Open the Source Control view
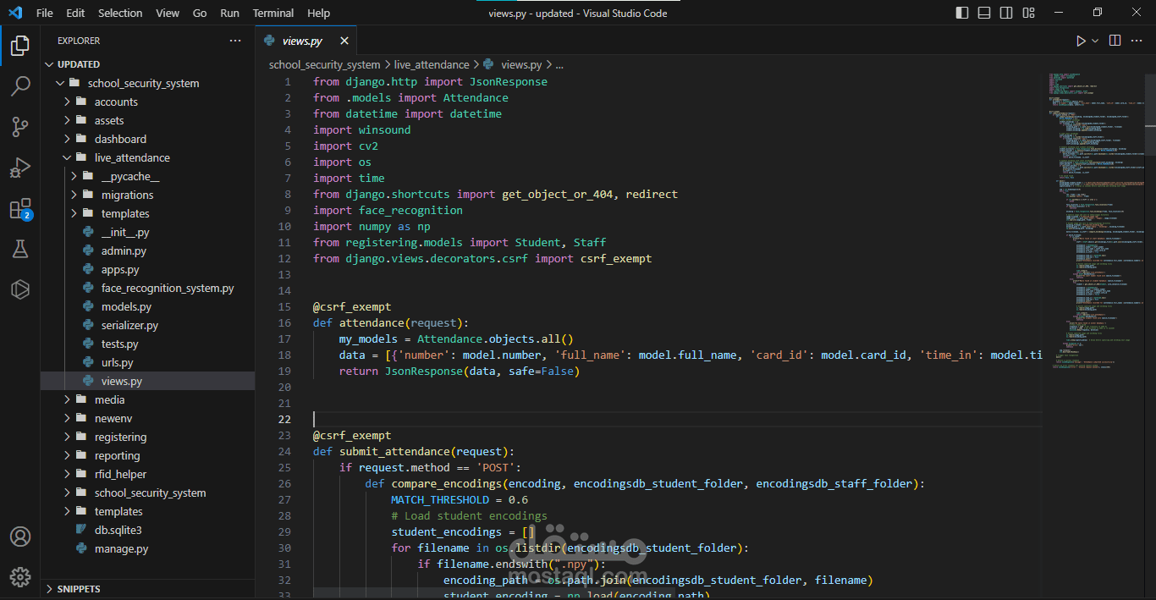Viewport: 1156px width, 600px height. (x=20, y=127)
